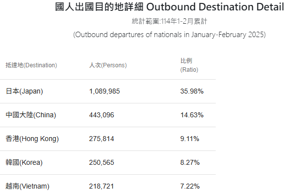
Task: Select the 日本(Japan) destination cell
Action: pyautogui.click(x=24, y=91)
